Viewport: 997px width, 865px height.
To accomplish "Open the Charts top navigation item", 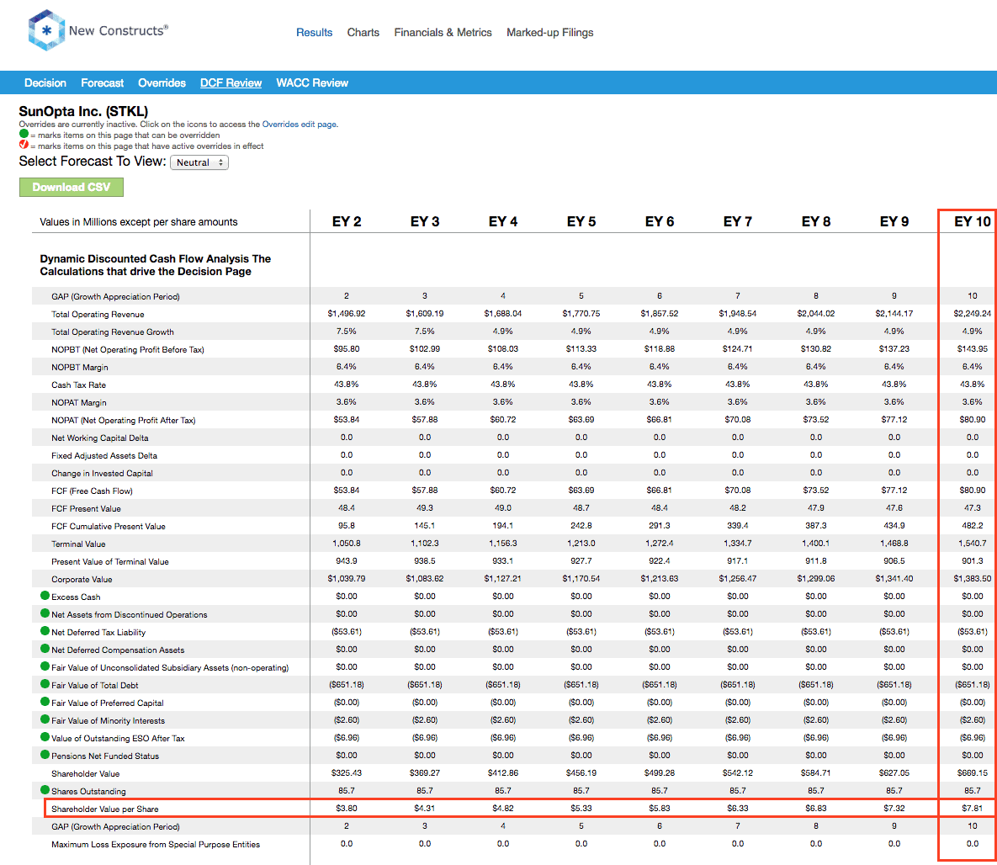I will (363, 33).
